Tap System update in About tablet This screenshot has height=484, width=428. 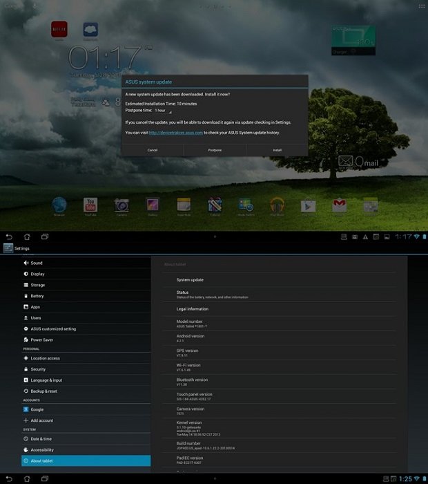(279, 280)
